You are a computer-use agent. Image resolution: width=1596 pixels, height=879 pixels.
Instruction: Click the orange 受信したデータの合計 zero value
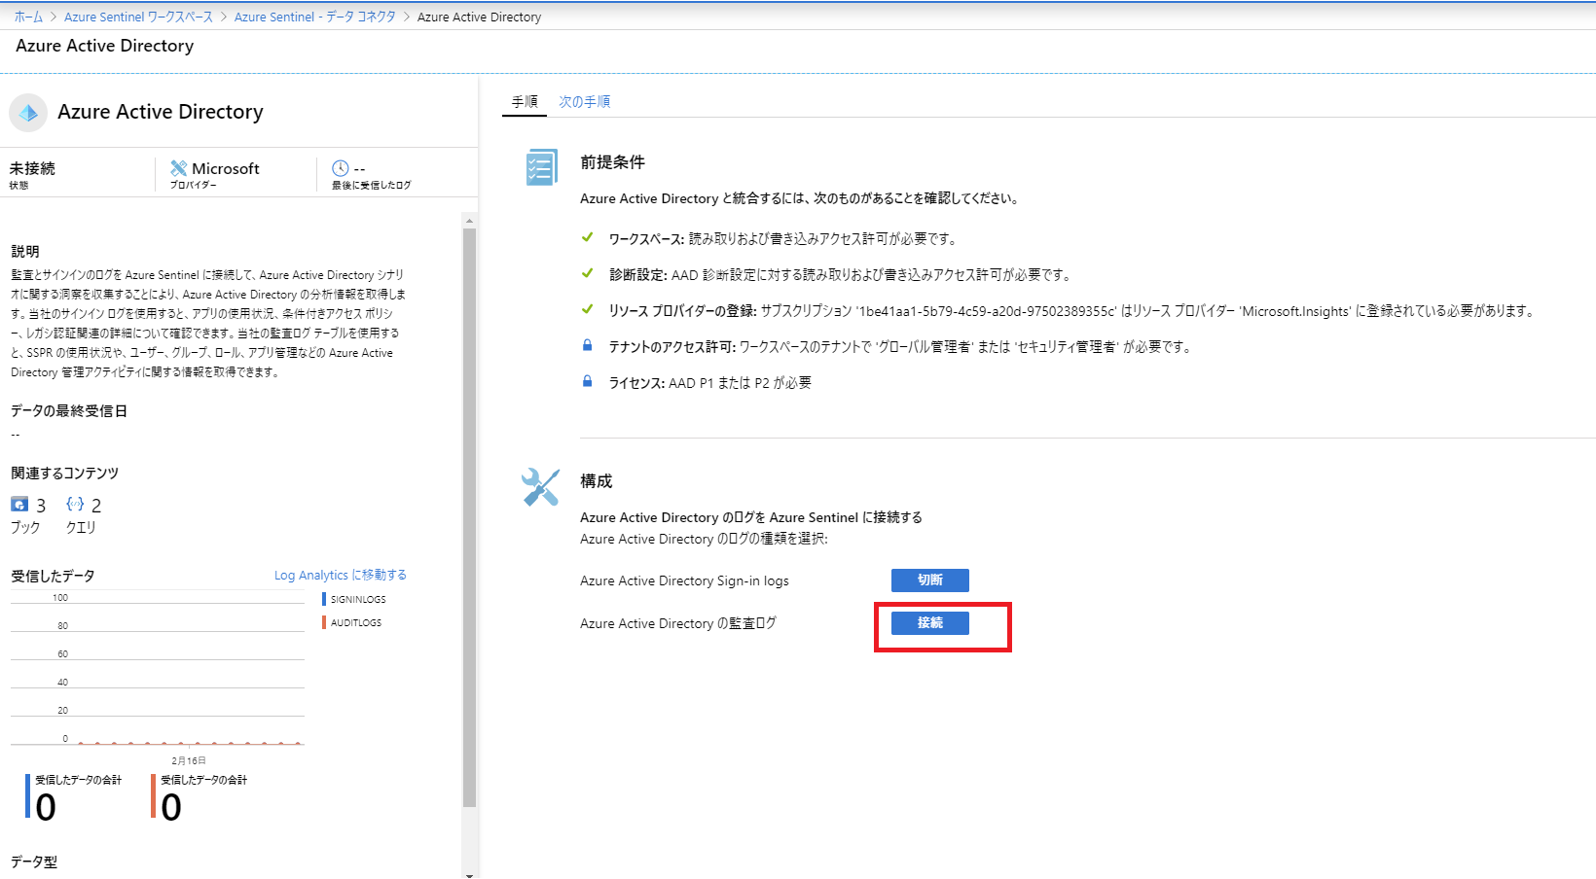[171, 807]
